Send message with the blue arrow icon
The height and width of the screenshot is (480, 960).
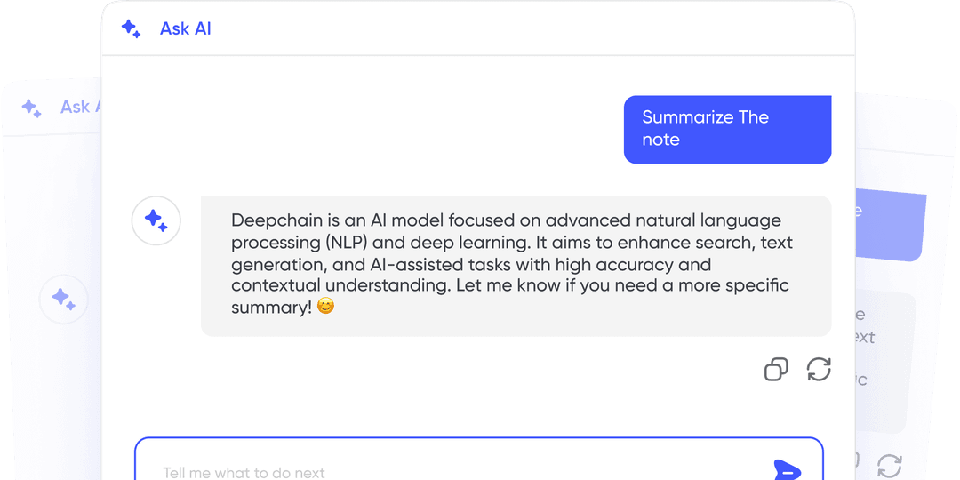tap(788, 469)
